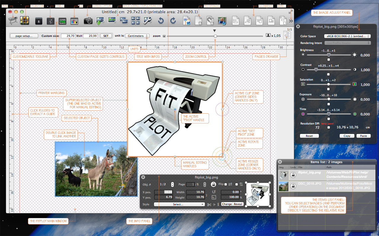The height and width of the screenshot is (236, 379).
Task: Show more toolbar items with the chevron
Action: pyautogui.click(x=291, y=21)
